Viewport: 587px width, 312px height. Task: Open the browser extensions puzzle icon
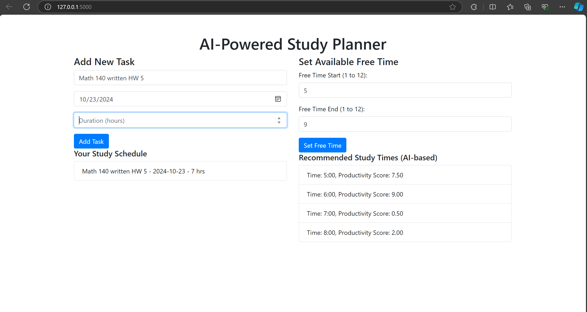474,7
